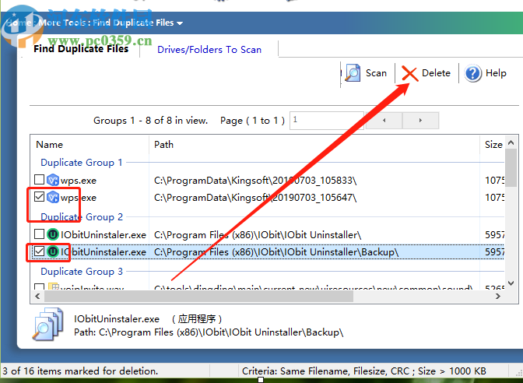Screen dimensions: 523x383
Task: Click the page number input field
Action: pyautogui.click(x=327, y=121)
